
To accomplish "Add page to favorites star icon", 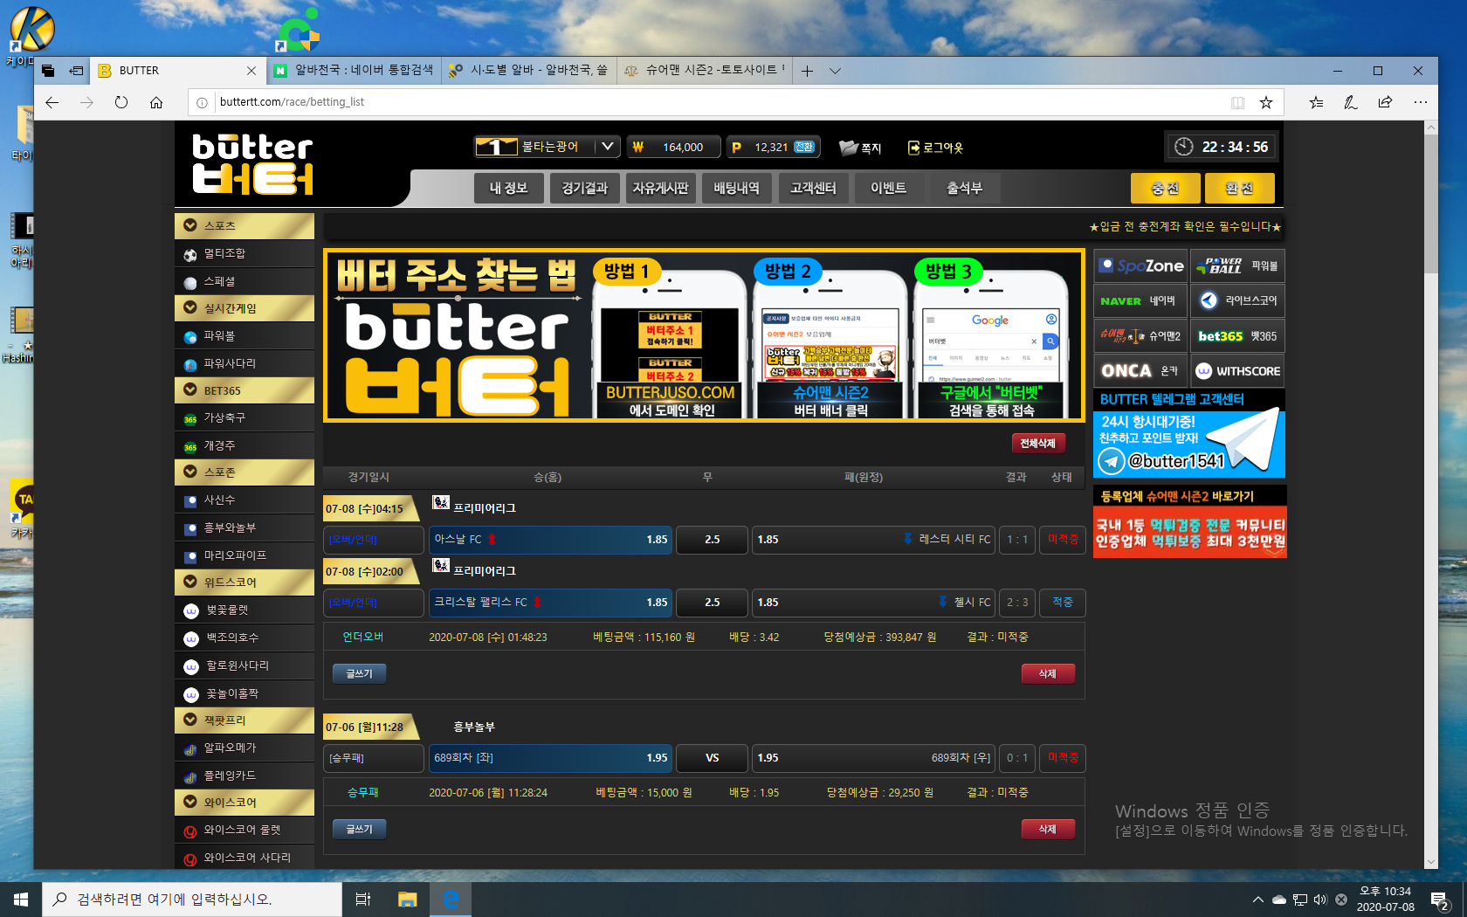I will pyautogui.click(x=1265, y=102).
